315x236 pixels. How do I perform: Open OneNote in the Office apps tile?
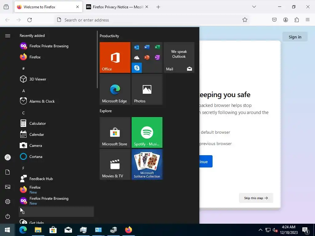pyautogui.click(x=157, y=57)
